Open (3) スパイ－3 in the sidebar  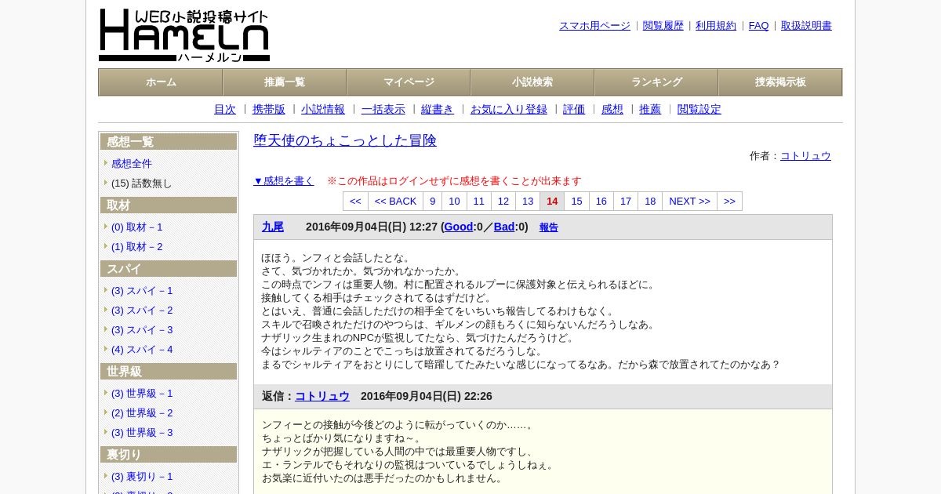(x=142, y=330)
